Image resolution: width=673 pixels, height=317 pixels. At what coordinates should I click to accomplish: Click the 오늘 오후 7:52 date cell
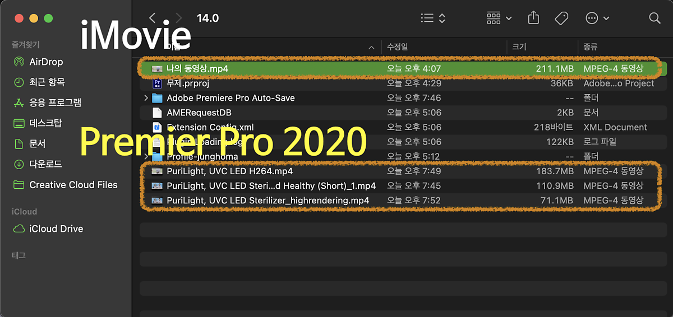pyautogui.click(x=414, y=200)
